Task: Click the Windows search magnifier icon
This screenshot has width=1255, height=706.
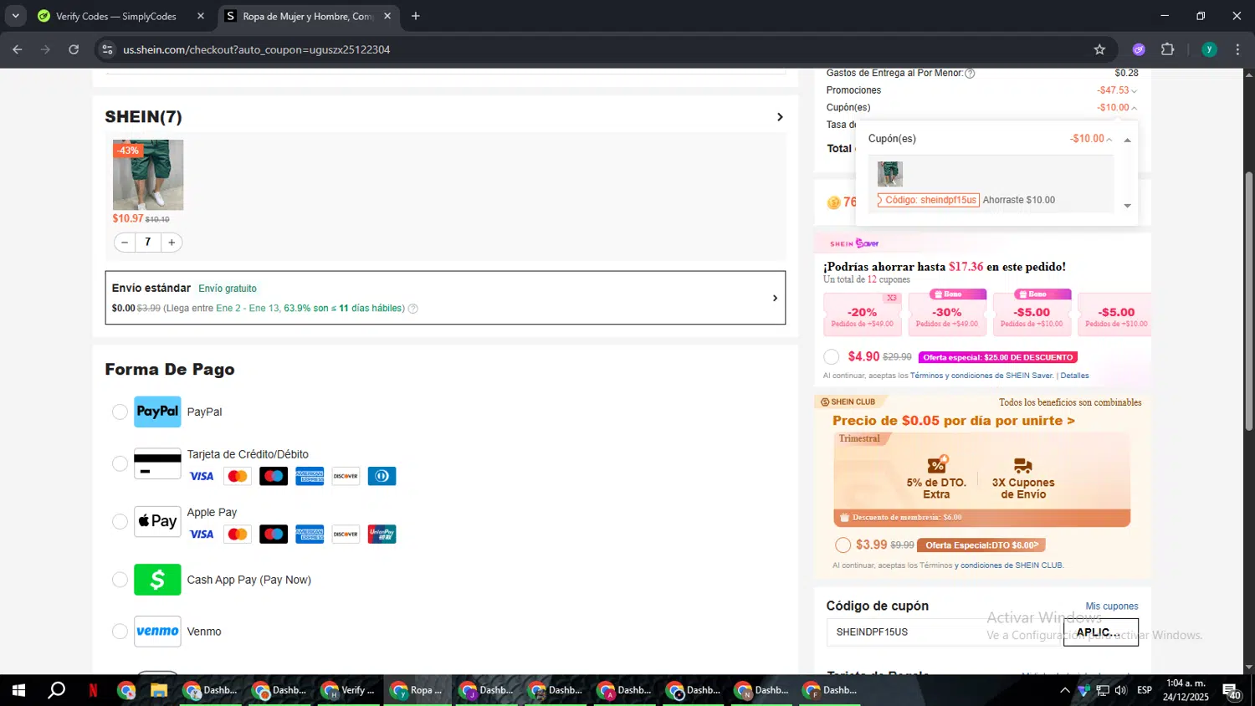Action: (x=56, y=690)
